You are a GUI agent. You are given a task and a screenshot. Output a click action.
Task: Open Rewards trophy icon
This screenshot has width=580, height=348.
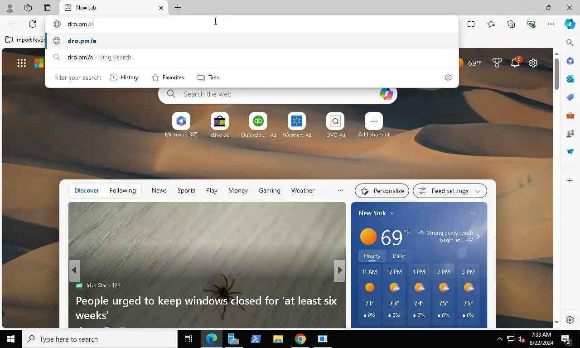[497, 63]
